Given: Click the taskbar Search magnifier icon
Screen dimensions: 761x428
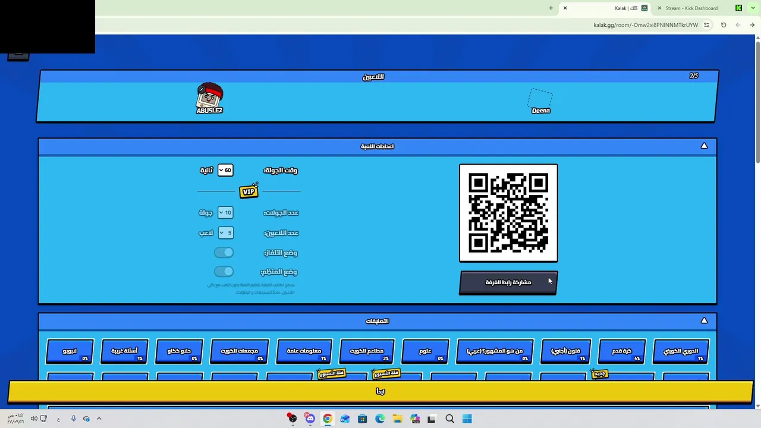Looking at the screenshot, I should (449, 418).
